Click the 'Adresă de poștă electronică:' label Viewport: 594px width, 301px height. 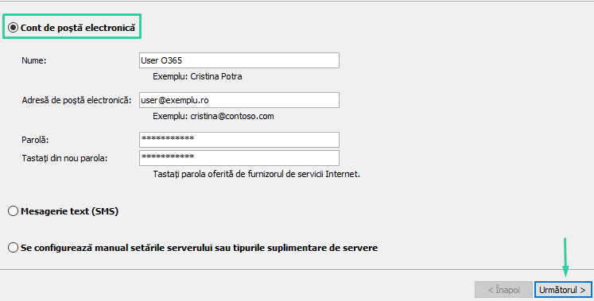[x=76, y=100]
